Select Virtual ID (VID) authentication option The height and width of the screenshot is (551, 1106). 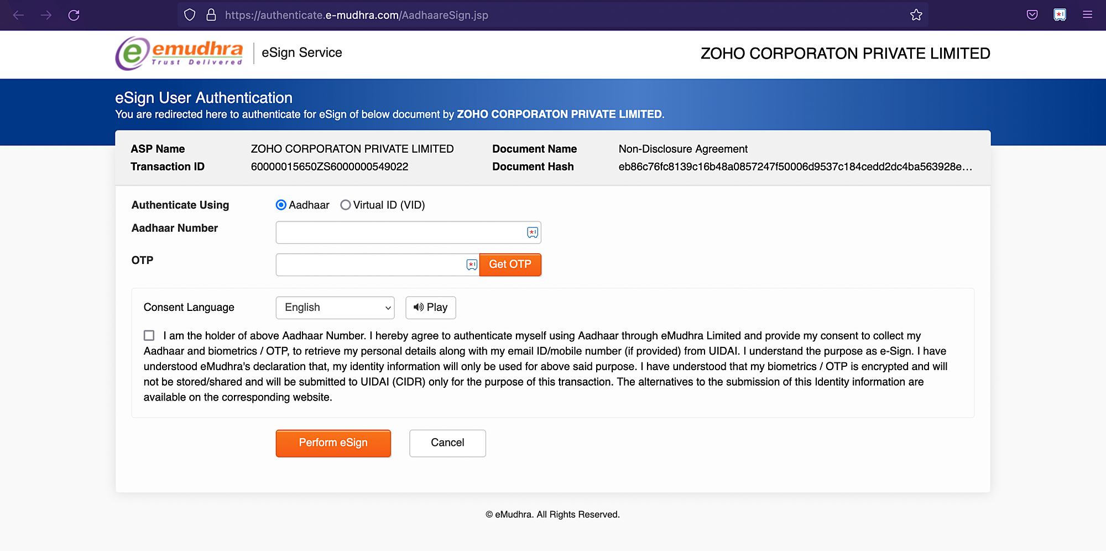click(x=346, y=205)
